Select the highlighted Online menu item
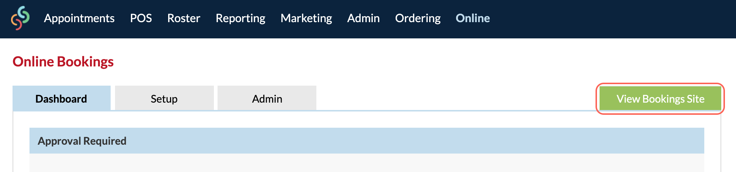Image resolution: width=736 pixels, height=172 pixels. tap(473, 18)
